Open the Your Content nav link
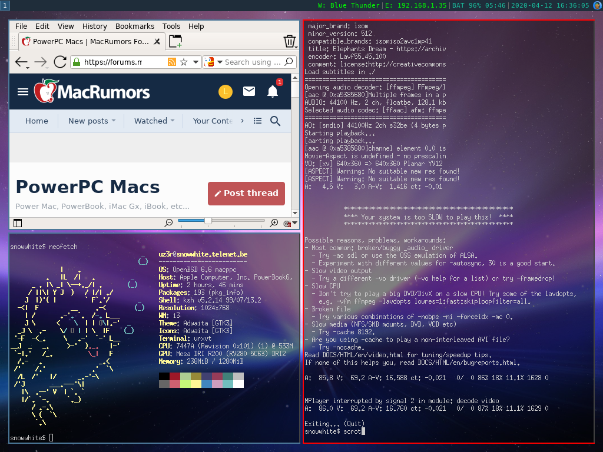The width and height of the screenshot is (603, 452). click(x=213, y=121)
